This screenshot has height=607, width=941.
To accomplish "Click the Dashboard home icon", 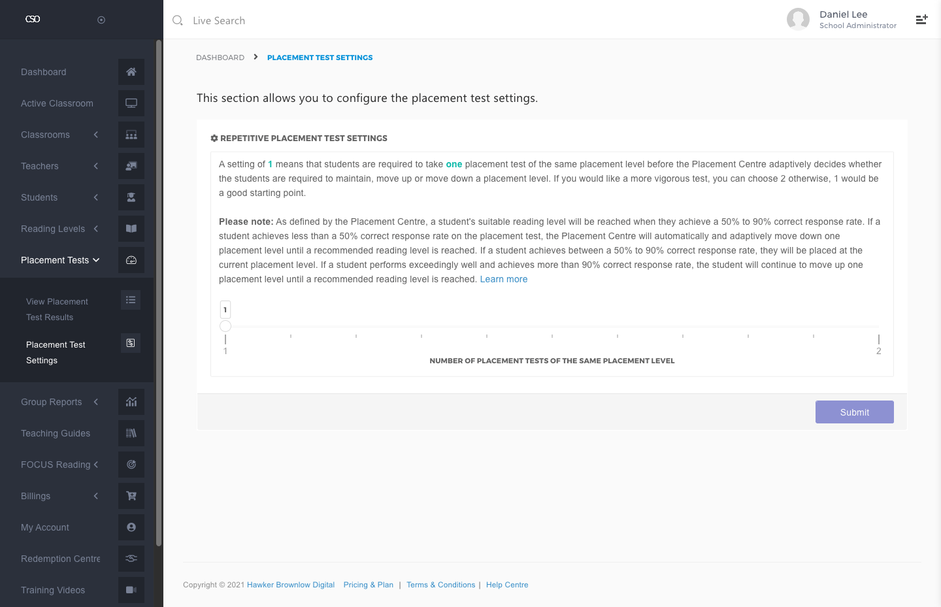I will 131,72.
